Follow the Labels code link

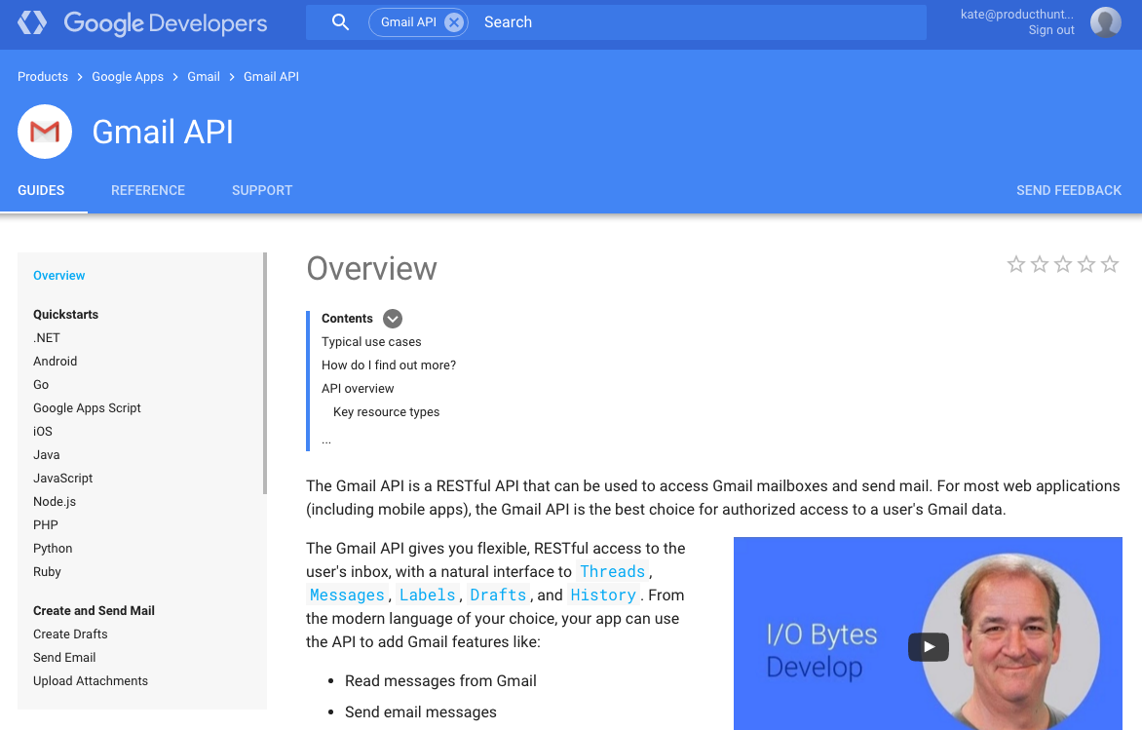(427, 595)
